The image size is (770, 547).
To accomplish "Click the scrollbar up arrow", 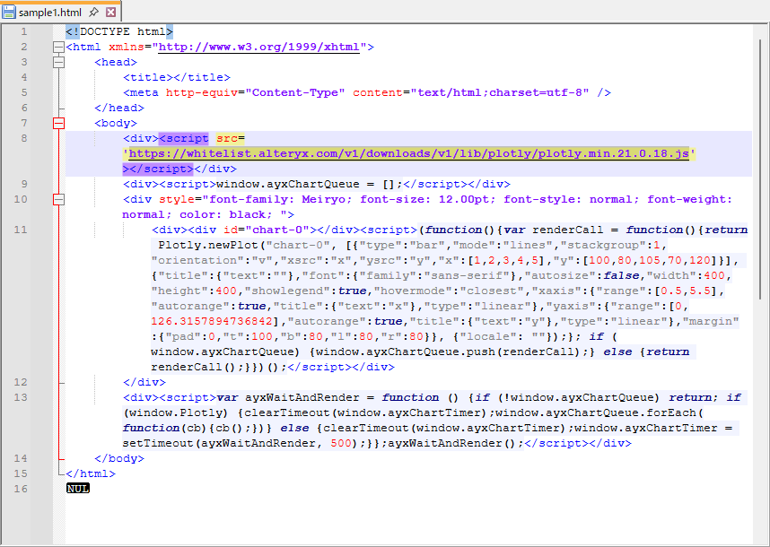I will pos(762,30).
